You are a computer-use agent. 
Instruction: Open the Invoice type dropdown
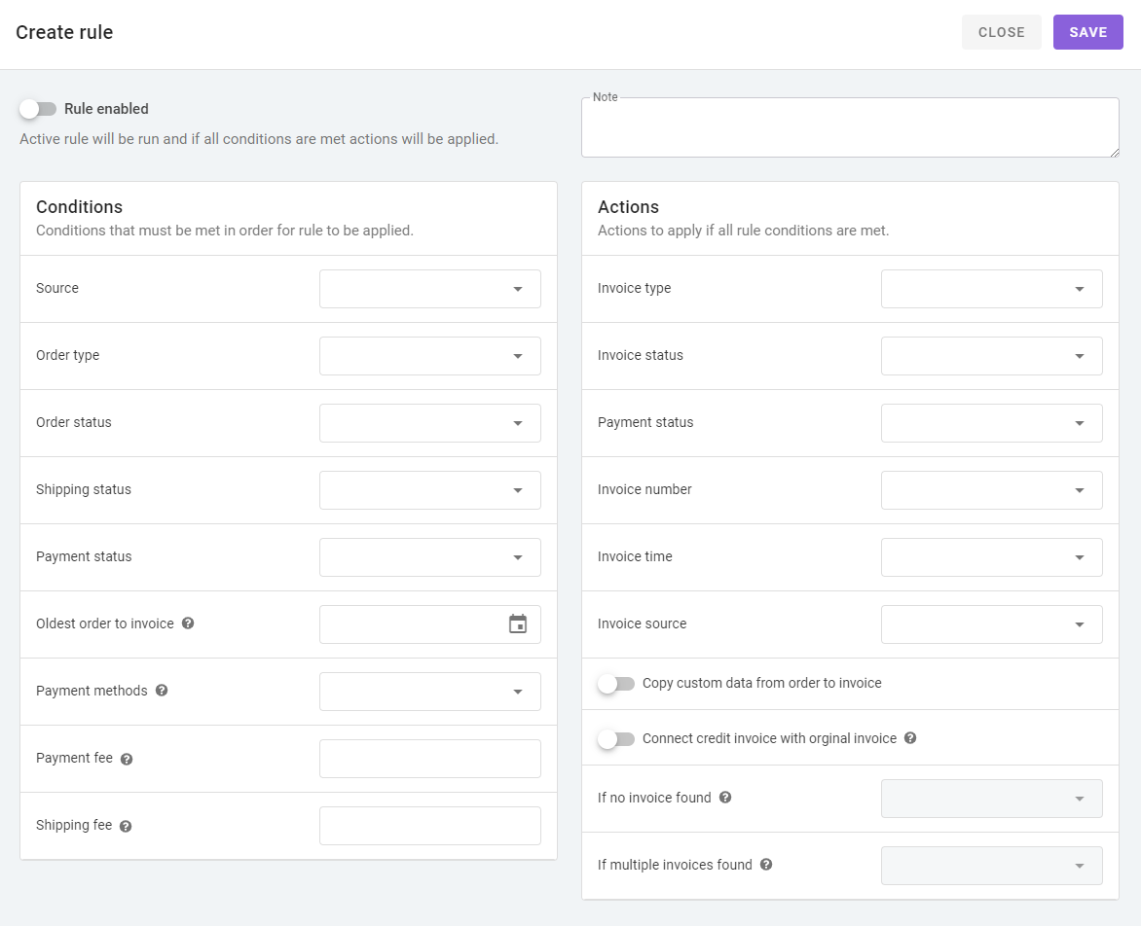992,289
